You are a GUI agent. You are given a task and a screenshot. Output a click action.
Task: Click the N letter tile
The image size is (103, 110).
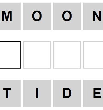[x=93, y=16]
